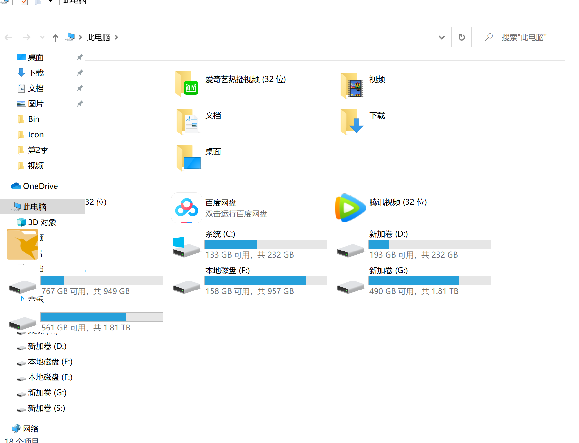The height and width of the screenshot is (443, 579).
Task: Expand the address bar history dropdown
Action: point(441,37)
